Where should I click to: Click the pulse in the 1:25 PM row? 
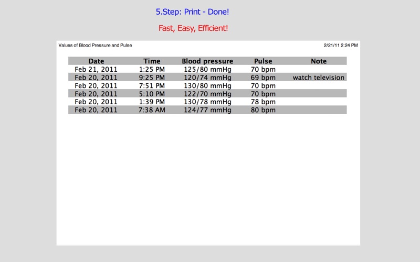[263, 70]
